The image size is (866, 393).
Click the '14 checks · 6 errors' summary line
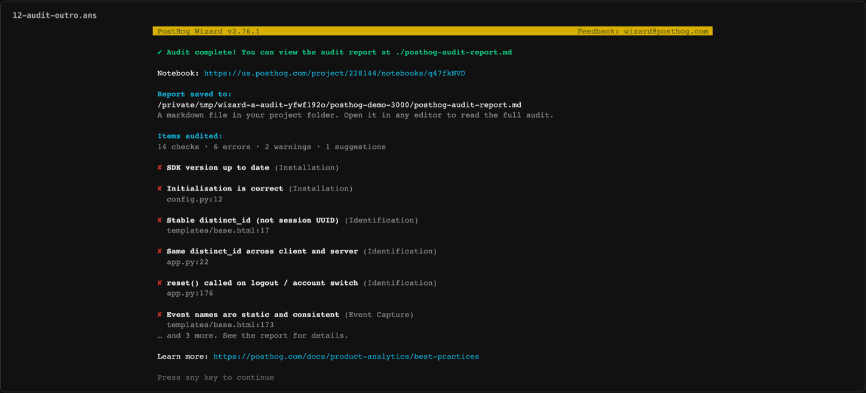point(271,147)
